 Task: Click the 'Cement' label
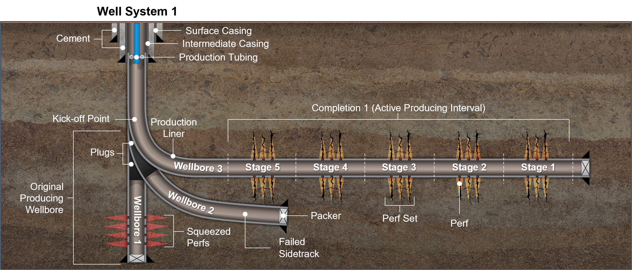73,38
